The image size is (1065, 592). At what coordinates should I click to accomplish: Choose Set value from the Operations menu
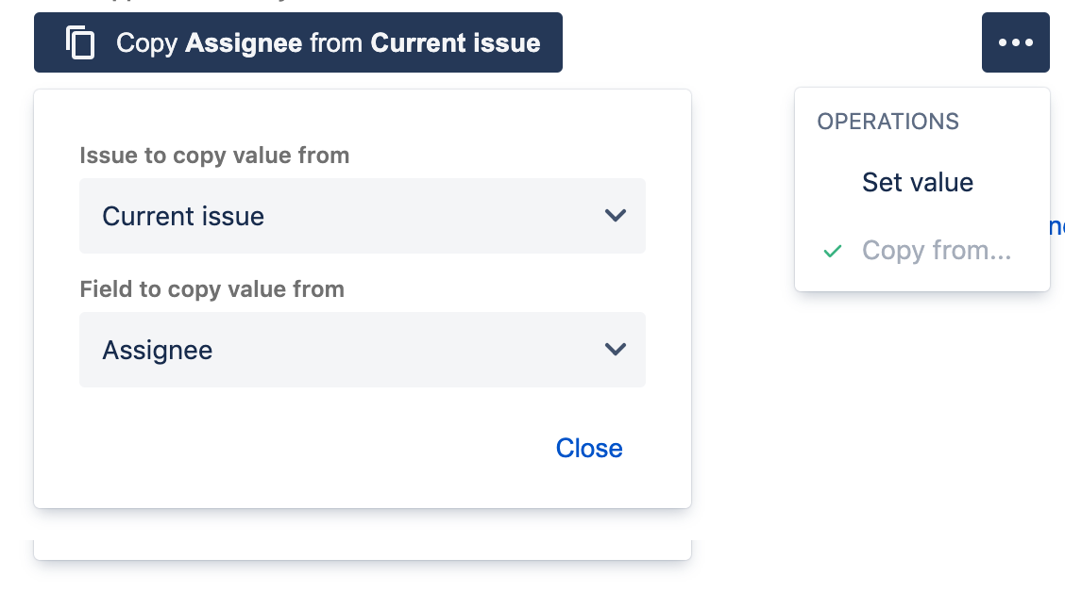917,182
